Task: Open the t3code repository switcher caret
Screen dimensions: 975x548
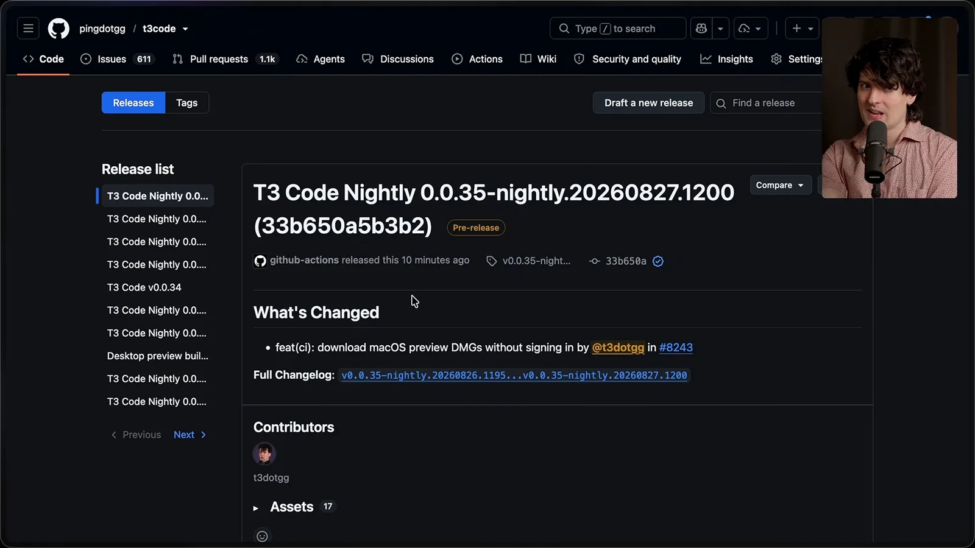Action: (185, 29)
